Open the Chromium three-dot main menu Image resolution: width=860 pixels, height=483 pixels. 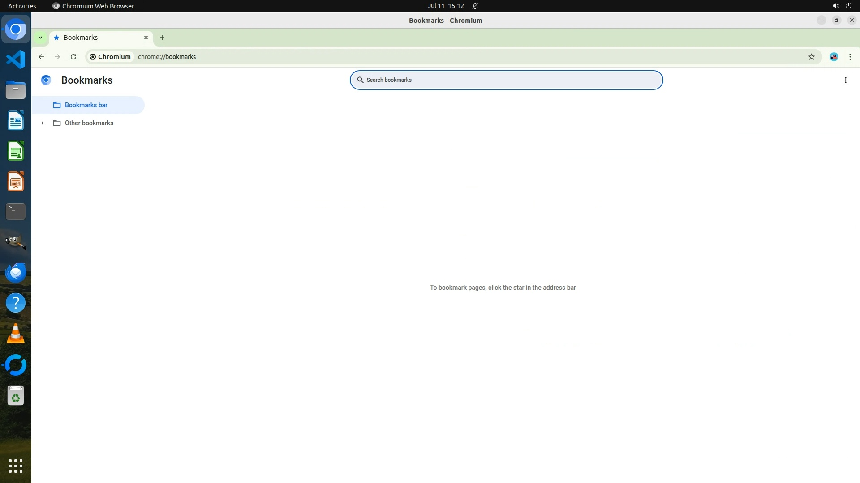coord(850,57)
